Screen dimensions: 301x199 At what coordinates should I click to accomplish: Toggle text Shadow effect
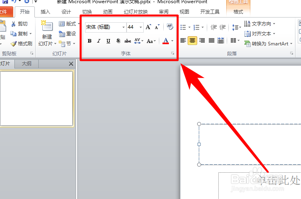118,41
